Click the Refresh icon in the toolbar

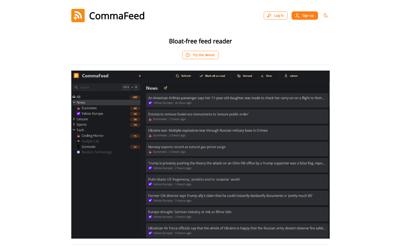click(x=177, y=76)
